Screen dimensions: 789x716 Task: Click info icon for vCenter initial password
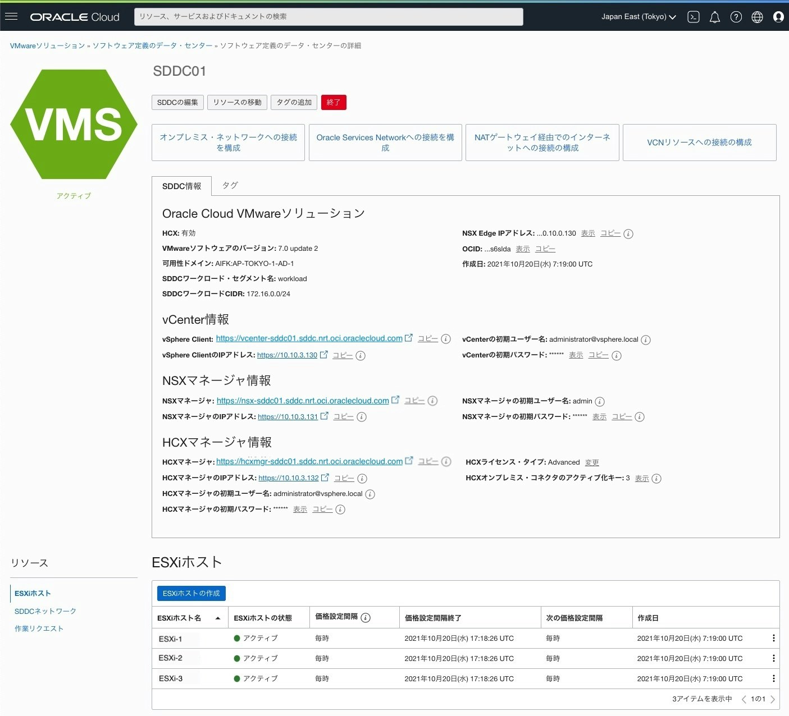617,356
